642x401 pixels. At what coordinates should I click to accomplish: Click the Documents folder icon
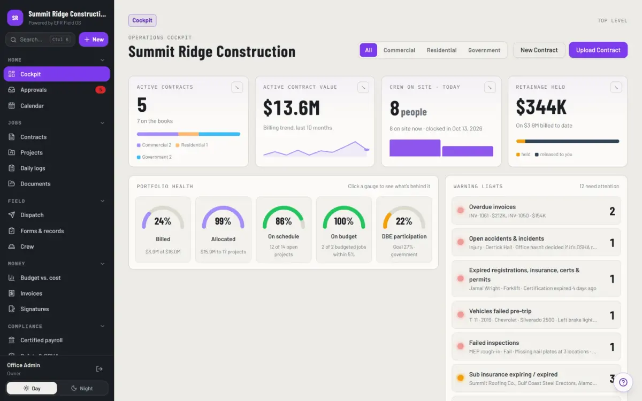click(x=12, y=183)
